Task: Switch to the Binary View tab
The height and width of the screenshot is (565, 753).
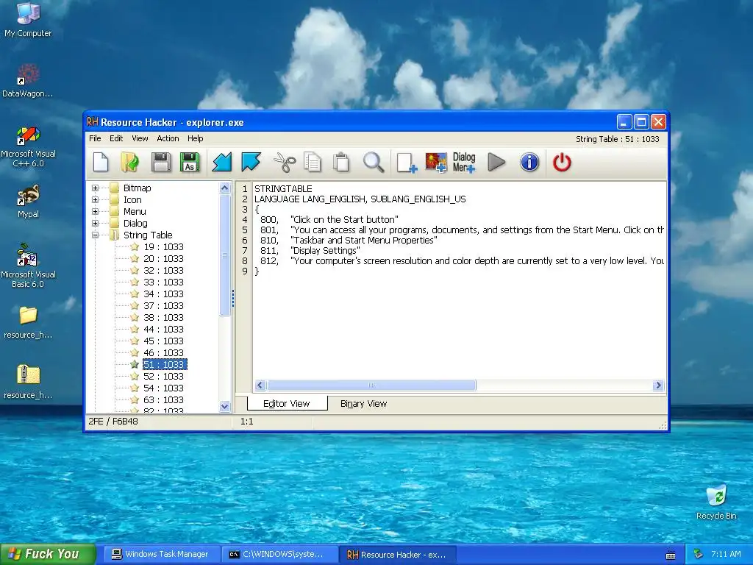Action: (x=363, y=404)
